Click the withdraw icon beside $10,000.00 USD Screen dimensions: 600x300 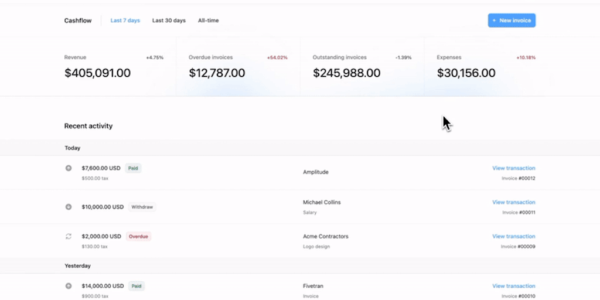pyautogui.click(x=69, y=207)
